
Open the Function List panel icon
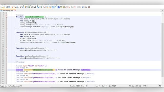click(x=66, y=7)
